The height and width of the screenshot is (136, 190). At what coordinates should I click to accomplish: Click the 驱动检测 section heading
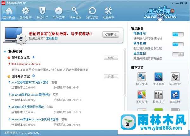pos(15,51)
